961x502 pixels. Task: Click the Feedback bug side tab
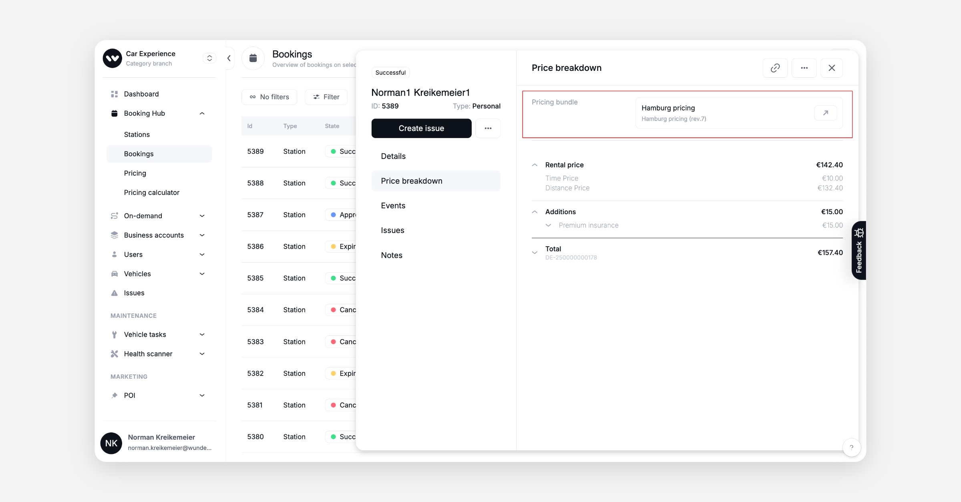(x=858, y=250)
